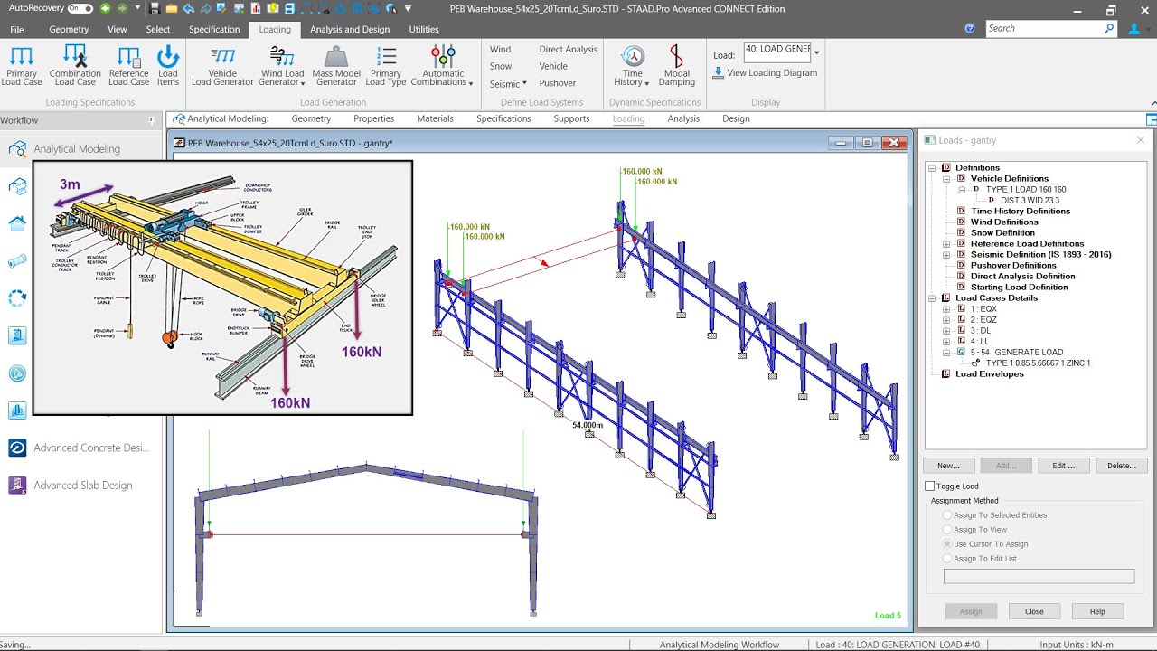Open the Time History tool
This screenshot has height=651, width=1157.
coord(633,65)
